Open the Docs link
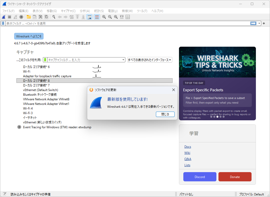Viewport: 270px width, 197px height. point(187,147)
